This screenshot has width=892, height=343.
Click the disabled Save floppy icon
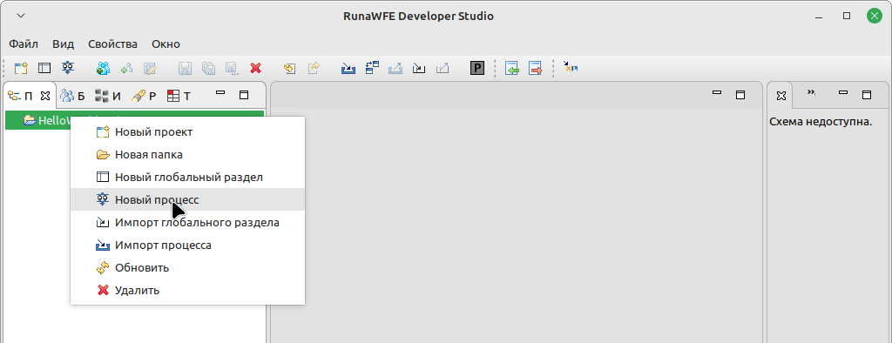(x=185, y=68)
